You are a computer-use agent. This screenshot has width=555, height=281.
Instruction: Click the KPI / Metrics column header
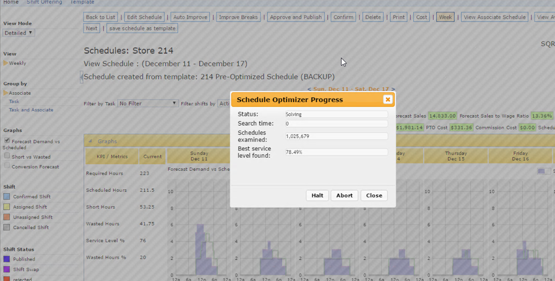pyautogui.click(x=112, y=156)
